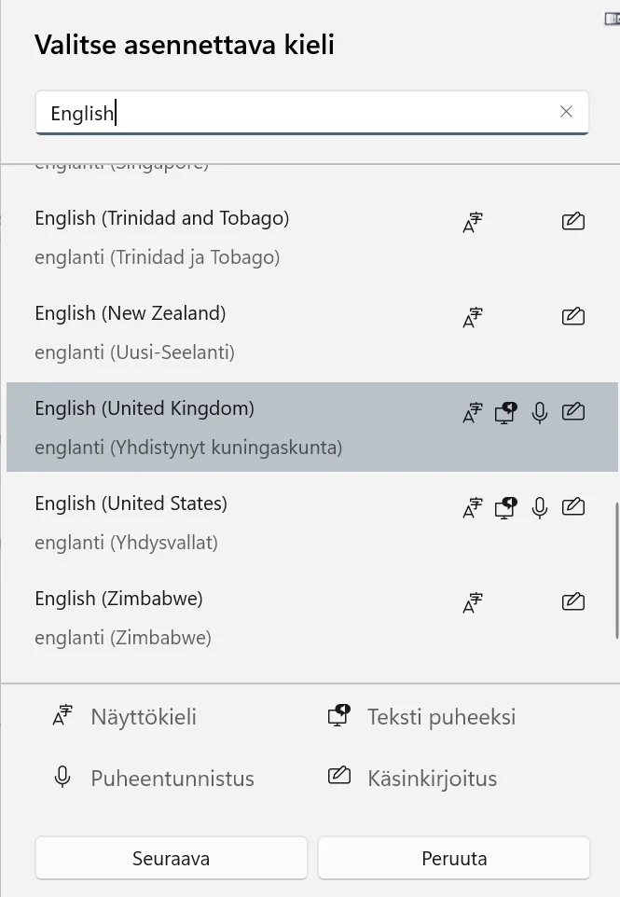This screenshot has width=620, height=897.
Task: Click text-to-speech icon for United Kingdom
Action: (x=505, y=412)
